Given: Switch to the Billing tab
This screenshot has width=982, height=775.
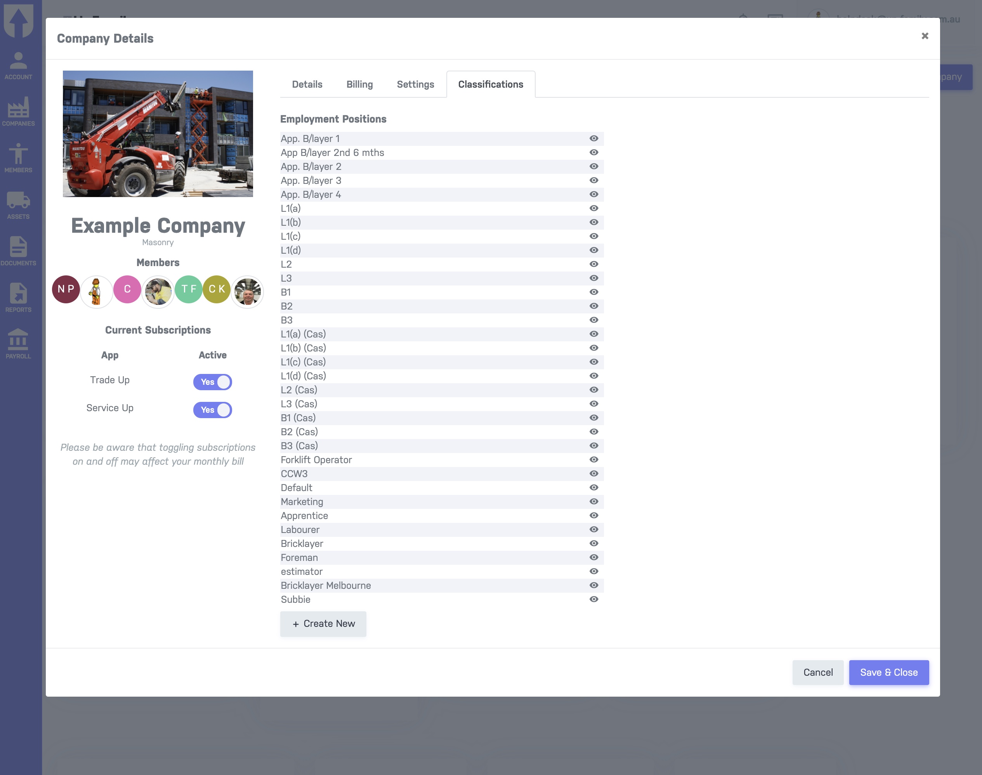Looking at the screenshot, I should click(359, 85).
